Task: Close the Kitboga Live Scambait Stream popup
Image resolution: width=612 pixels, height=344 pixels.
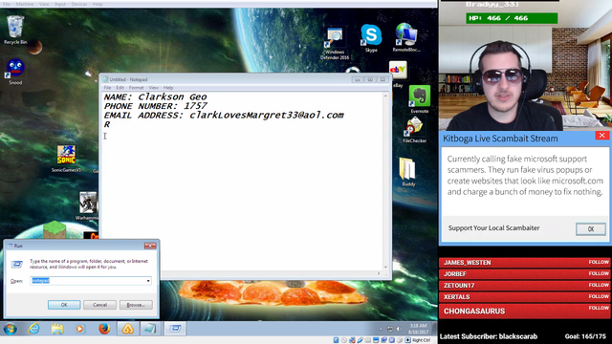Action: pyautogui.click(x=601, y=136)
